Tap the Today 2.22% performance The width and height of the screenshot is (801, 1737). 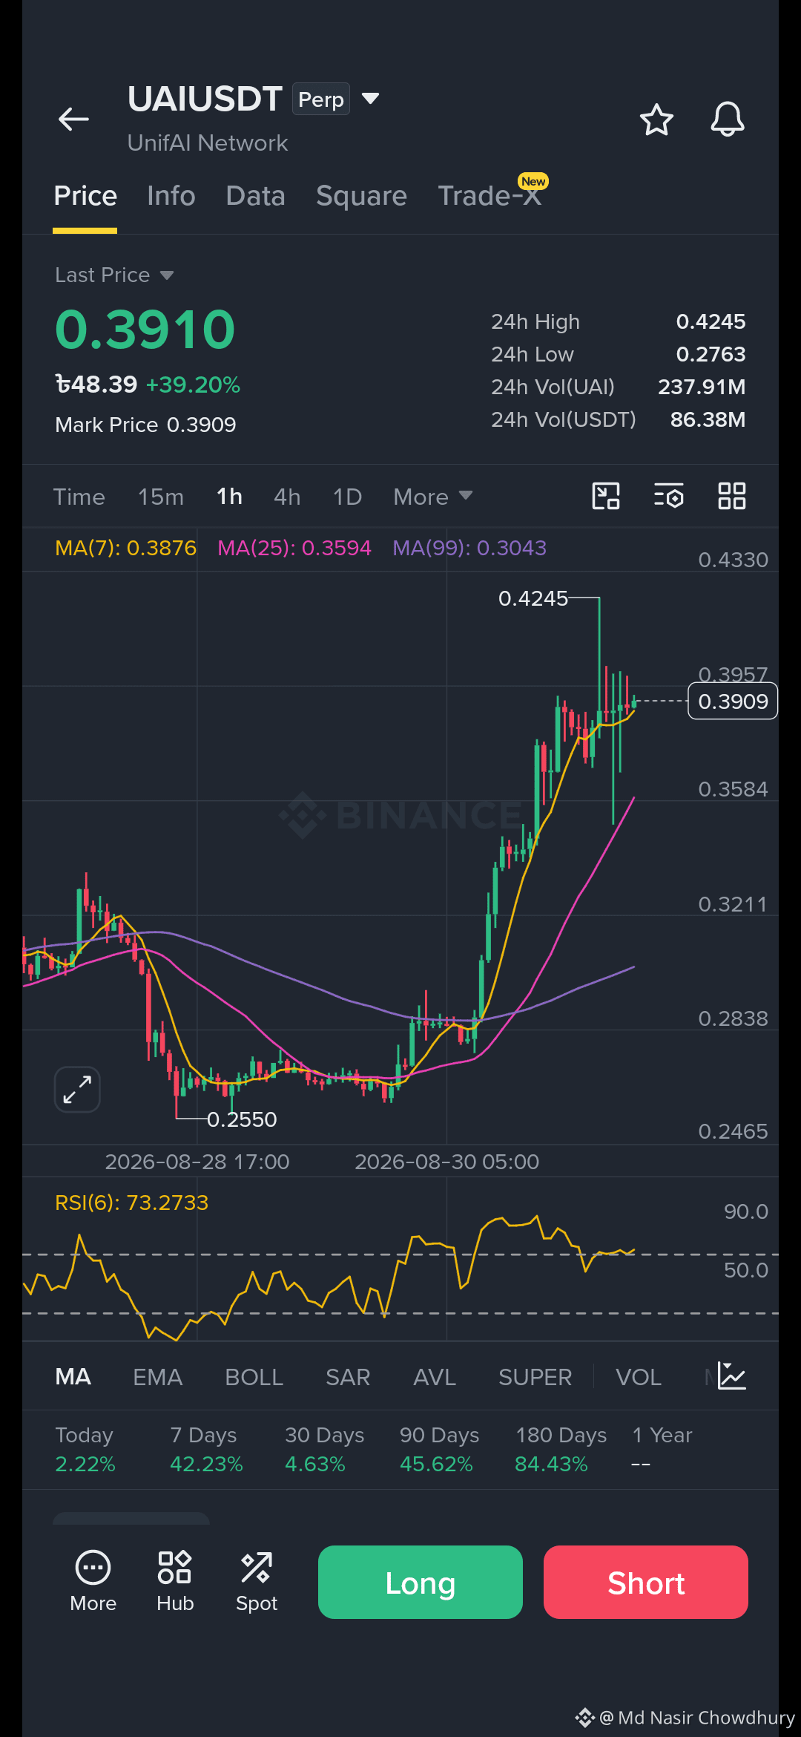click(85, 1449)
